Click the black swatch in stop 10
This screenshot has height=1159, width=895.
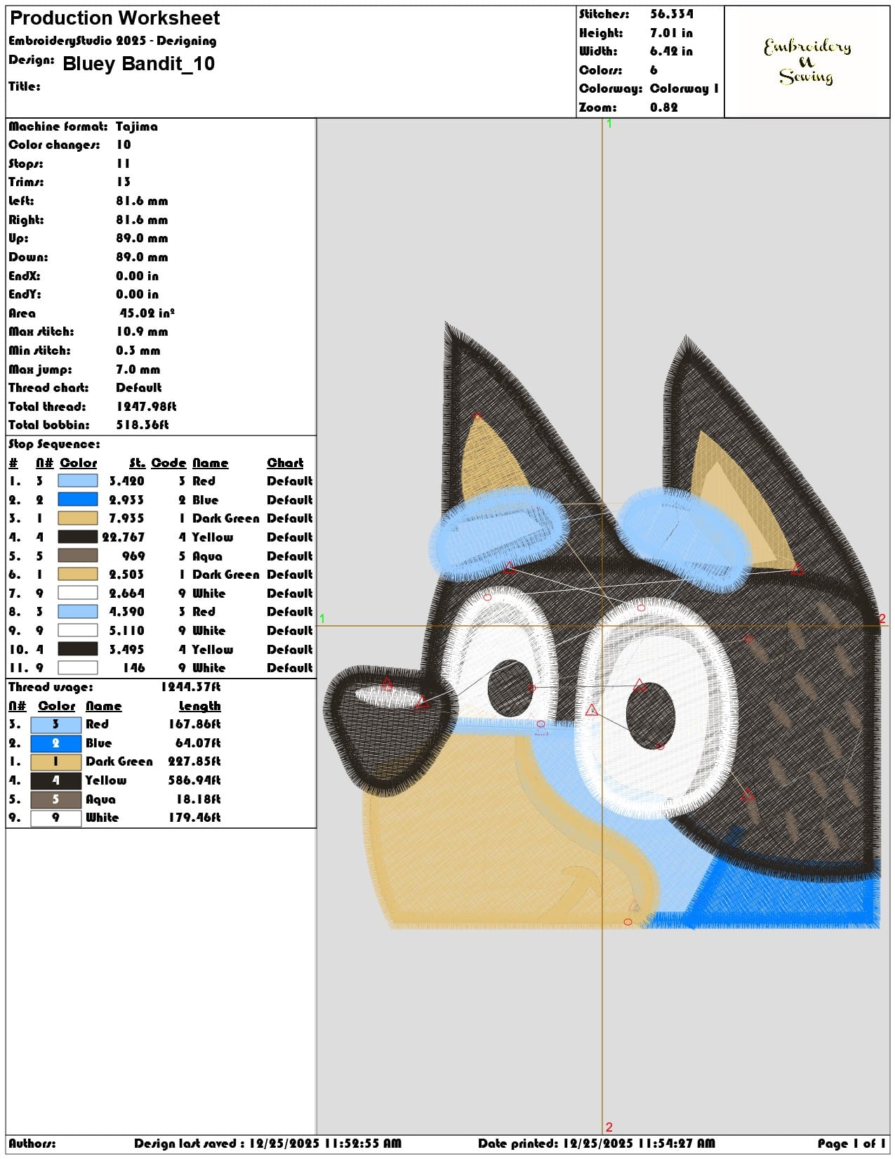coord(77,650)
